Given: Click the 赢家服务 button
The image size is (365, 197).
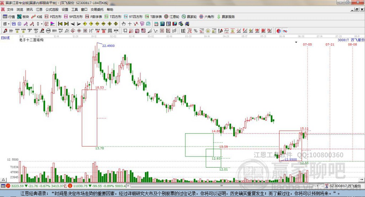Looking at the screenshot, I should coord(226,17).
